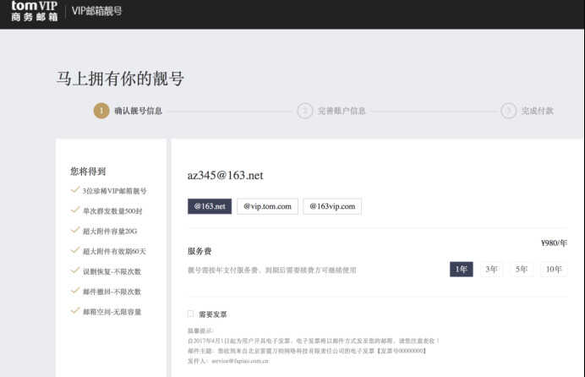
Task: Select the 5年 service duration
Action: coord(522,270)
